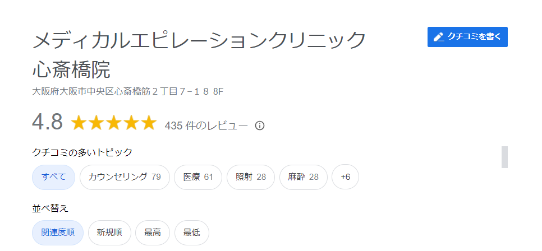The width and height of the screenshot is (542, 251).
Task: Click the 大阪府大阪市中央区心斎橋筋 address line
Action: pos(128,91)
